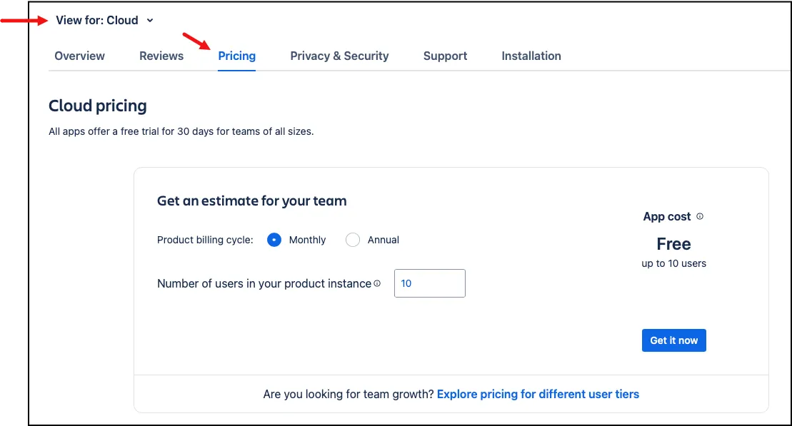Viewport: 792px width, 426px height.
Task: Click the 30-day free trial sentence
Action: [x=181, y=132]
